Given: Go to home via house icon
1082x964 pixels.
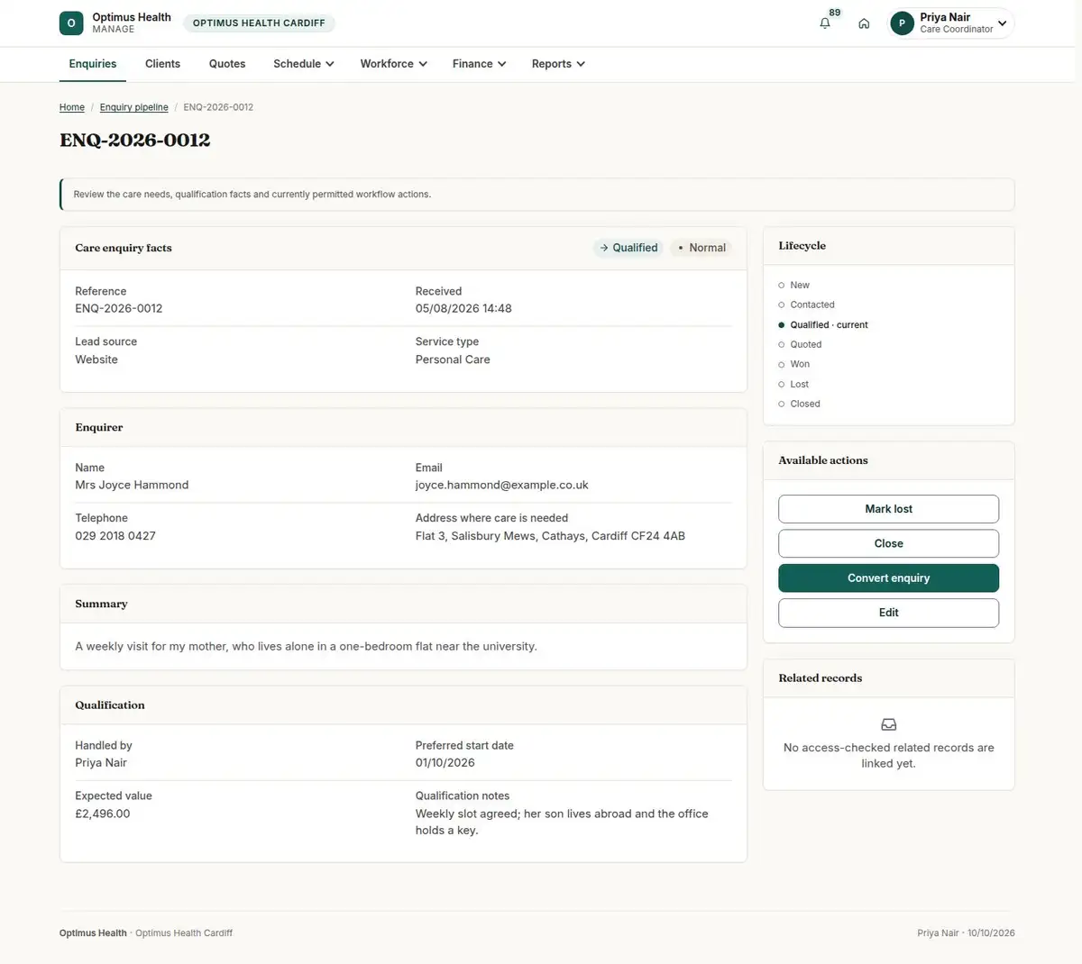Looking at the screenshot, I should (864, 23).
